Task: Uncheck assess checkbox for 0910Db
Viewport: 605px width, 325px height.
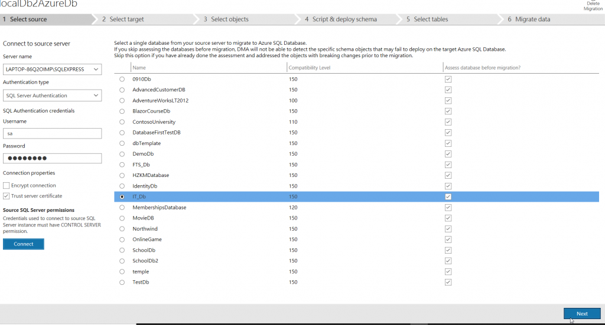Action: click(x=448, y=79)
